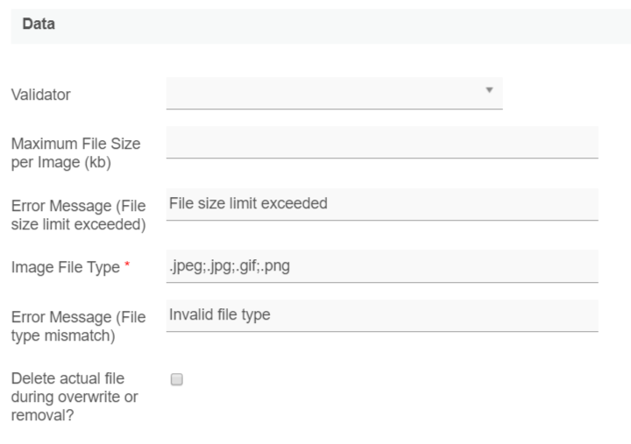This screenshot has width=631, height=444.
Task: Click the Error Message file size limit label
Action: 78,215
